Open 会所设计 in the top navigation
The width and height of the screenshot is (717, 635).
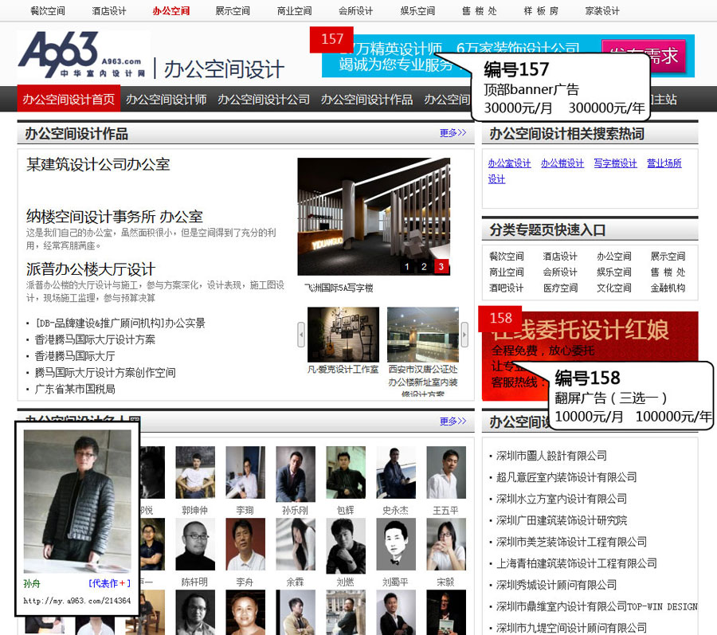click(356, 11)
